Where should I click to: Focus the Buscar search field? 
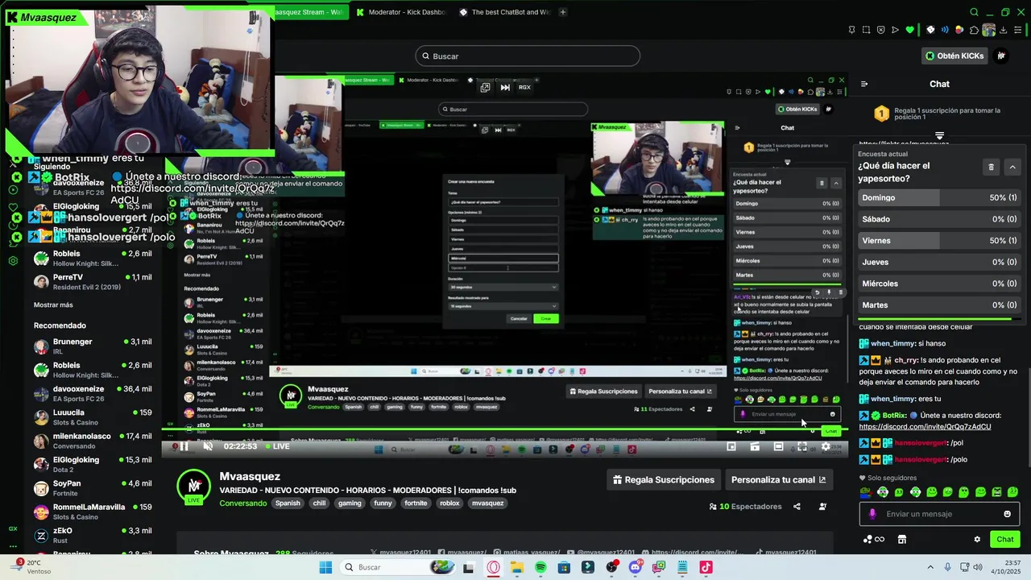pyautogui.click(x=528, y=56)
